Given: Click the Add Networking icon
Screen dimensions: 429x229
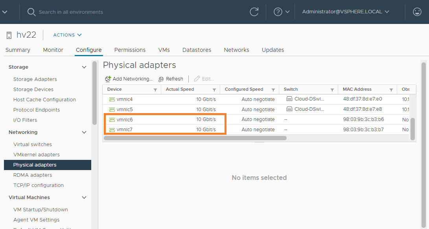Looking at the screenshot, I should click(108, 79).
